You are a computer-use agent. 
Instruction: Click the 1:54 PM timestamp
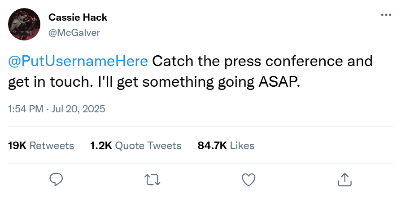(x=25, y=109)
